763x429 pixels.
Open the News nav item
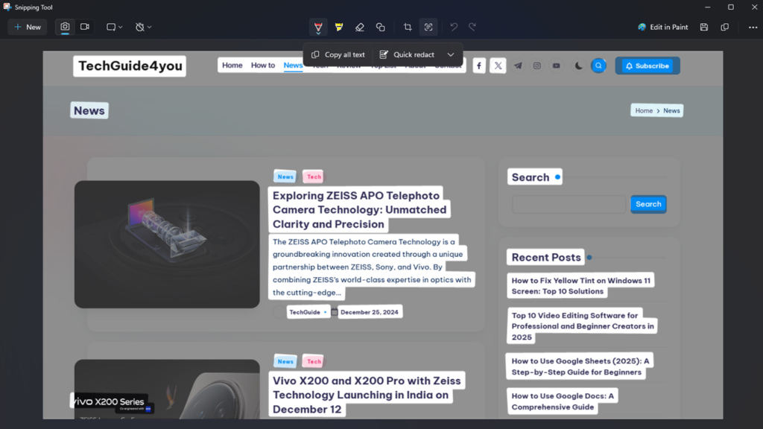(x=293, y=66)
